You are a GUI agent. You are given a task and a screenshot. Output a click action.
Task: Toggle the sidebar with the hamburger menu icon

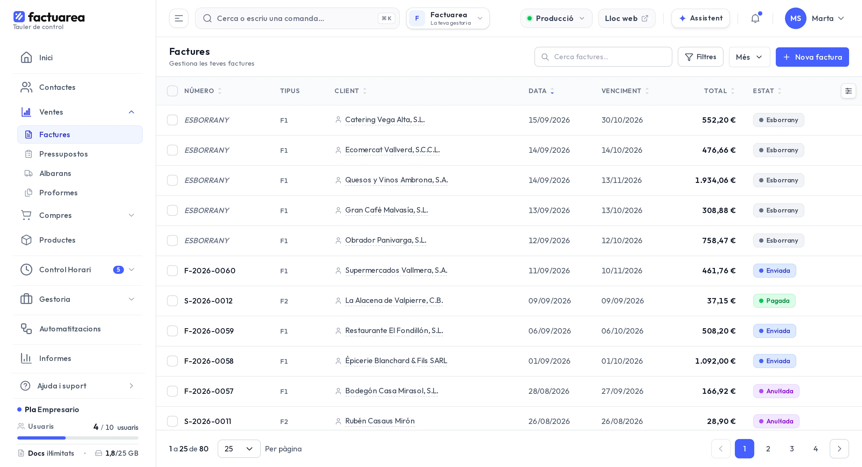click(x=179, y=18)
